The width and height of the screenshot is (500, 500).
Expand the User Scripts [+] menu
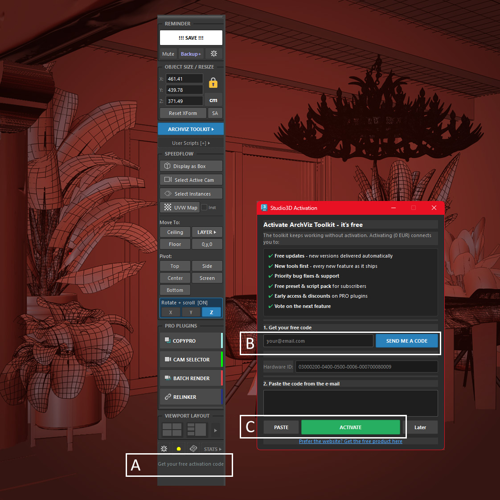[191, 143]
